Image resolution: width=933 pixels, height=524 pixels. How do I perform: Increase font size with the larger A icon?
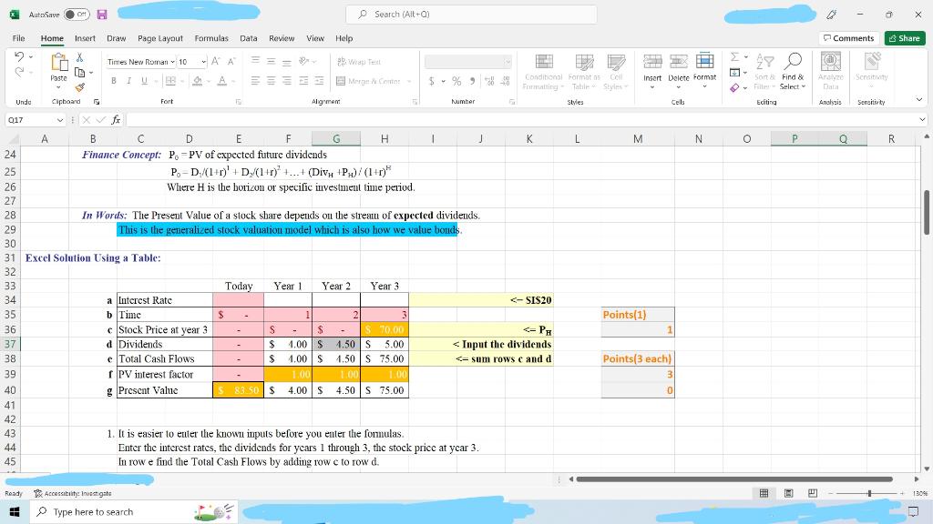click(x=215, y=61)
